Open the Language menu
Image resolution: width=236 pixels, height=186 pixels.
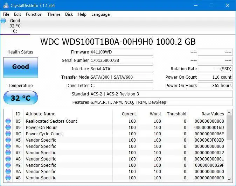(x=100, y=14)
